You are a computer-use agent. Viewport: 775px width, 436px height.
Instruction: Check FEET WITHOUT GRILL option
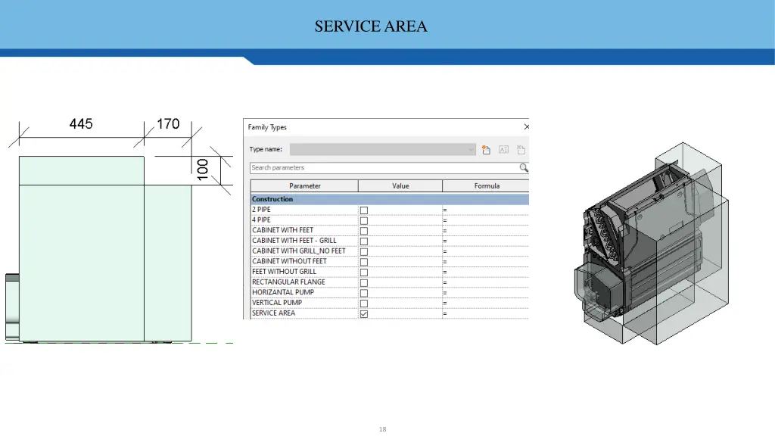364,272
